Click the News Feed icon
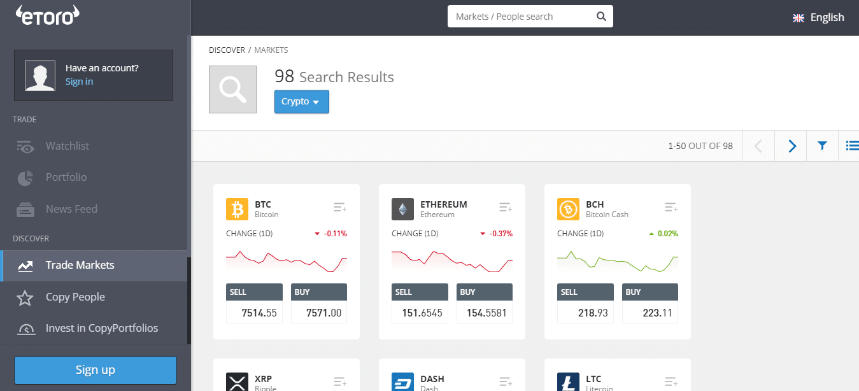This screenshot has height=391, width=859. tap(25, 210)
